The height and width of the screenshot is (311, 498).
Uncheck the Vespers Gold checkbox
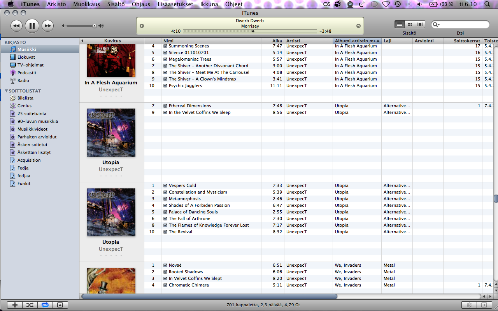point(165,186)
